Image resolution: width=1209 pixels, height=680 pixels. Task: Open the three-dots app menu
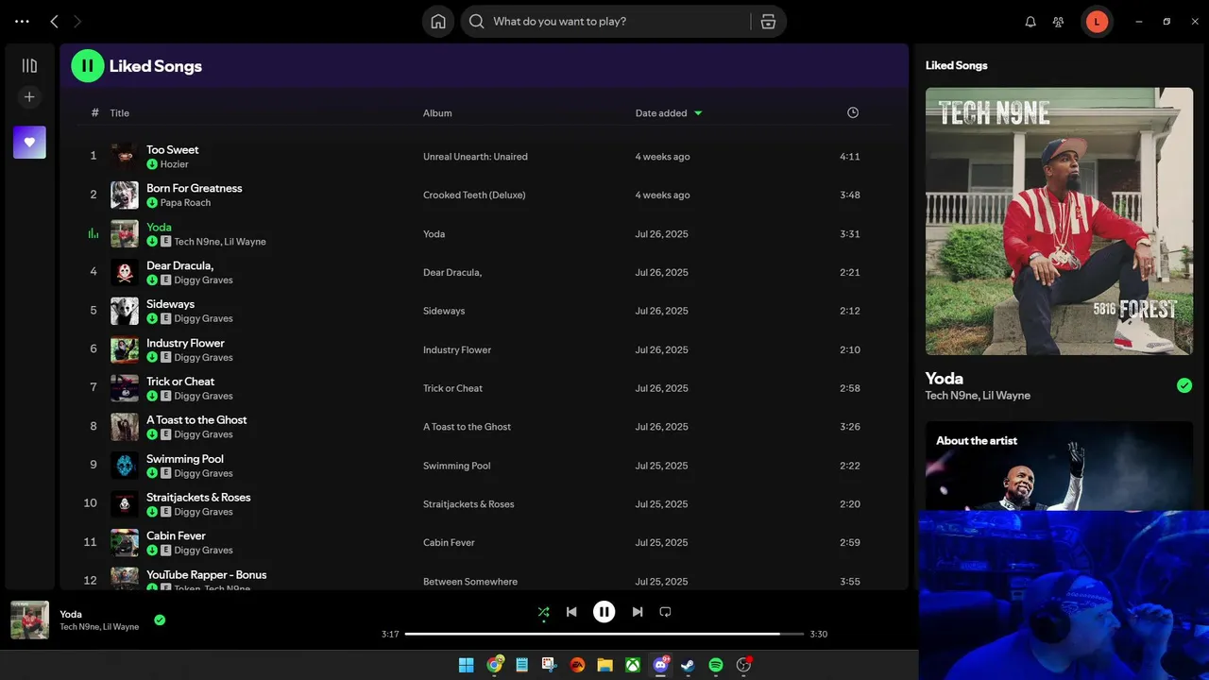[22, 21]
